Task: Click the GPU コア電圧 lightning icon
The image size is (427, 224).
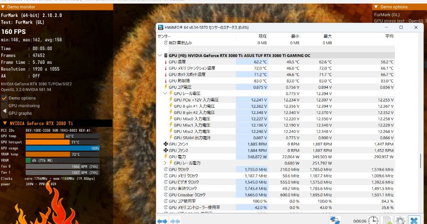Action: click(x=166, y=87)
